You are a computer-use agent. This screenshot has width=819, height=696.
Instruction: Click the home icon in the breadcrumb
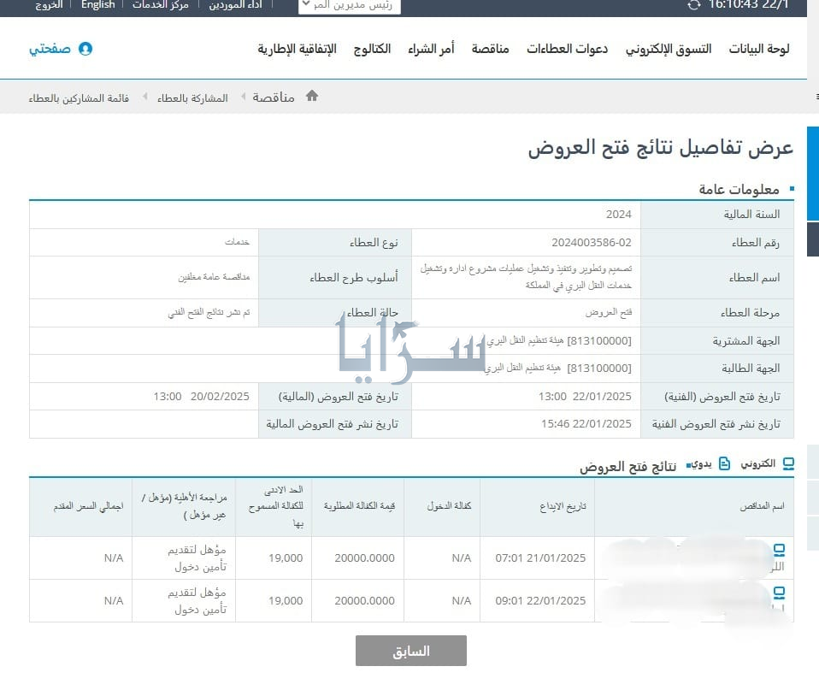click(x=312, y=96)
